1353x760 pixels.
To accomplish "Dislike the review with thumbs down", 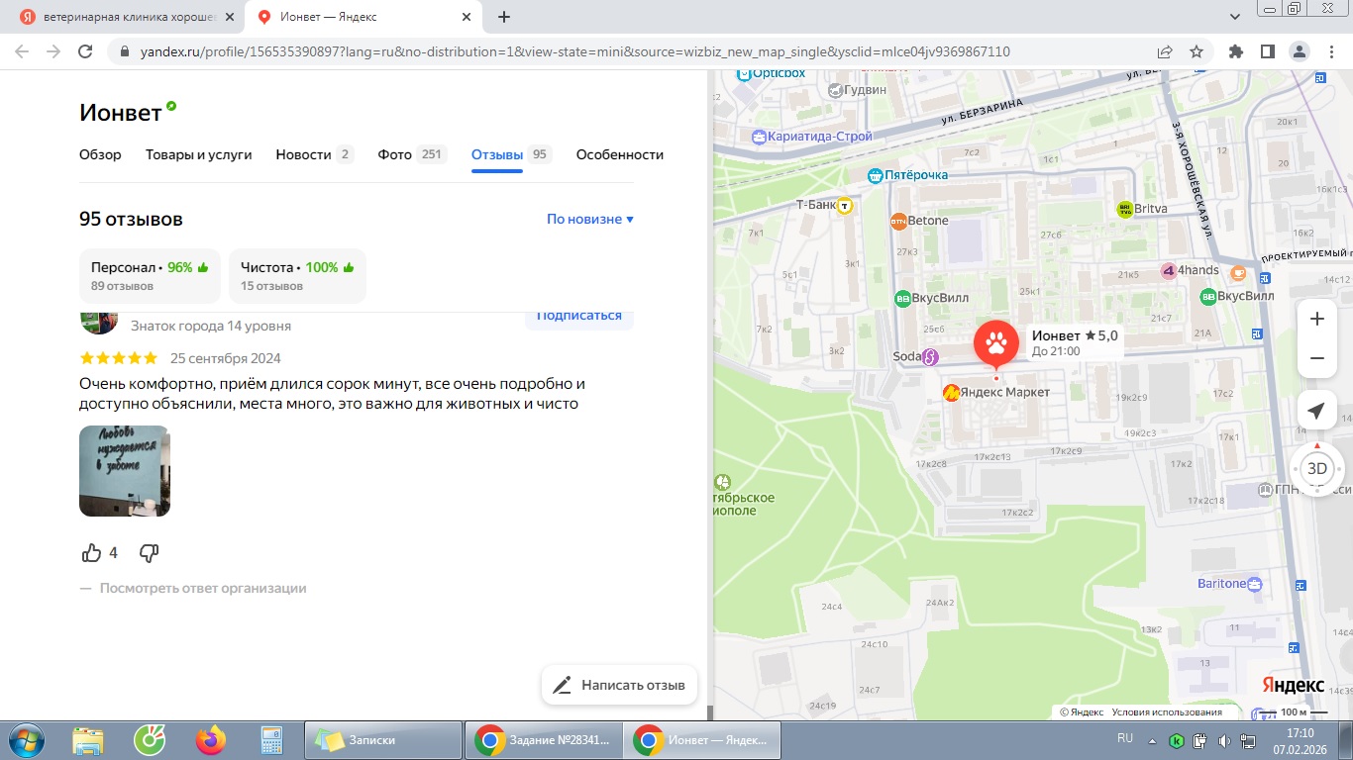I will point(149,552).
